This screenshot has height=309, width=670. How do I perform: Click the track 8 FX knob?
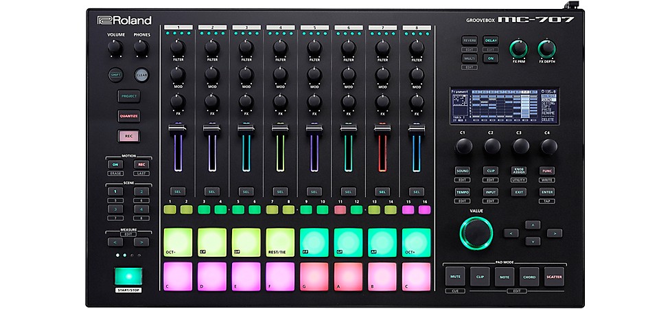click(x=416, y=102)
